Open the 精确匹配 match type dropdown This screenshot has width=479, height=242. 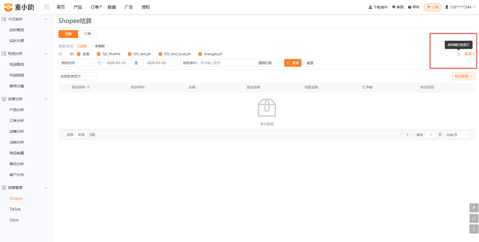(268, 63)
